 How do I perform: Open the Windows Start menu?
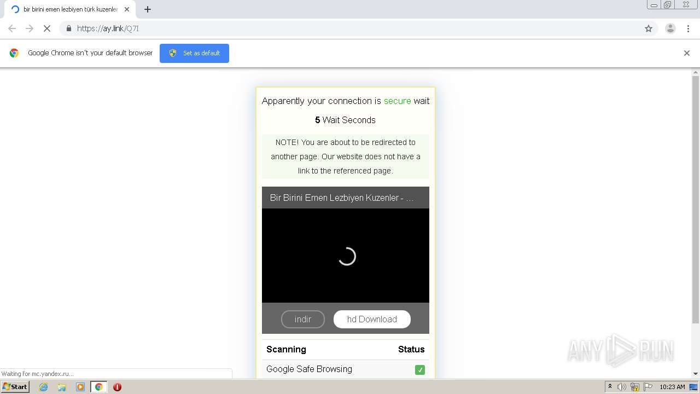(x=15, y=387)
